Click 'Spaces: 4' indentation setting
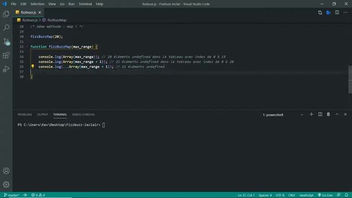This screenshot has width=352, height=198. (x=265, y=195)
